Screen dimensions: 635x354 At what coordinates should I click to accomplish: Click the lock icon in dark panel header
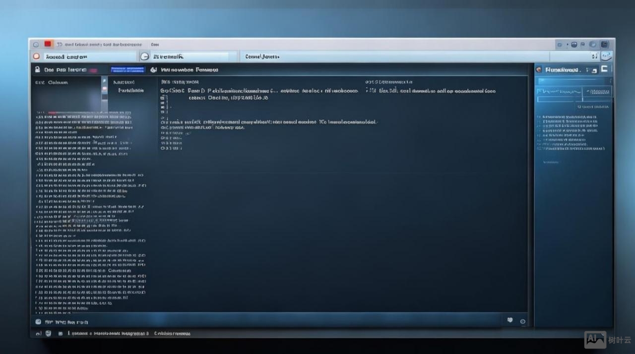(38, 70)
